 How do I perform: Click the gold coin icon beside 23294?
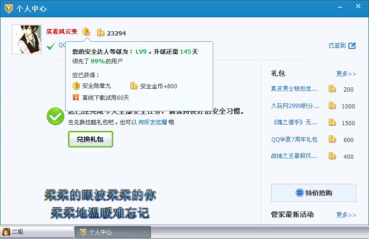coord(101,33)
